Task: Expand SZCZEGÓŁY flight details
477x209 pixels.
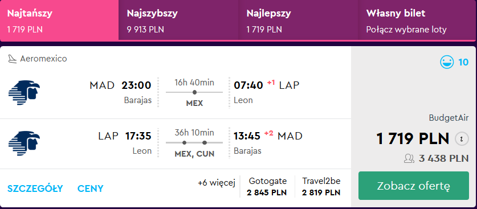Action: 35,188
